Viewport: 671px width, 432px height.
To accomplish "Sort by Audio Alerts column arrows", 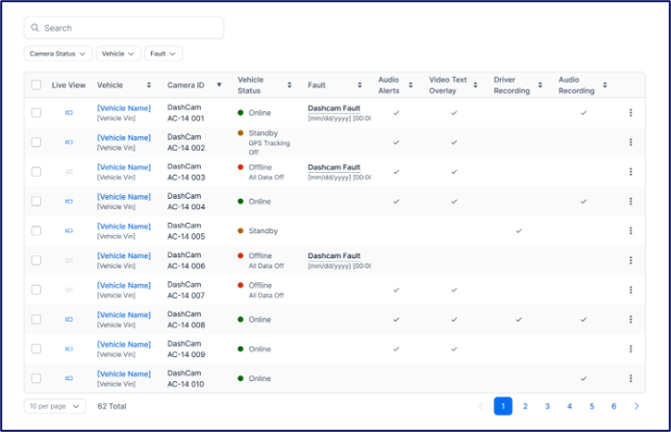I will pos(410,85).
